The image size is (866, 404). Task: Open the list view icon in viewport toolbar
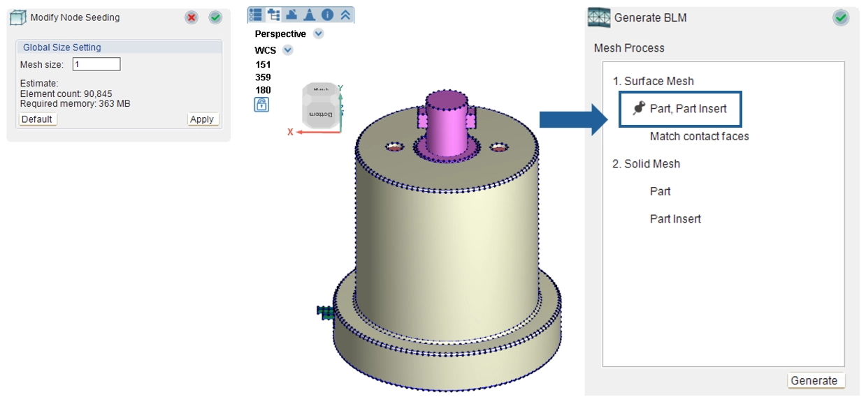[x=256, y=15]
